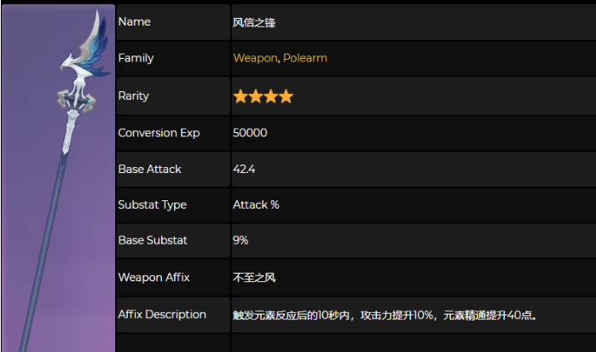
Task: Click the four-star rarity icons
Action: coord(263,96)
